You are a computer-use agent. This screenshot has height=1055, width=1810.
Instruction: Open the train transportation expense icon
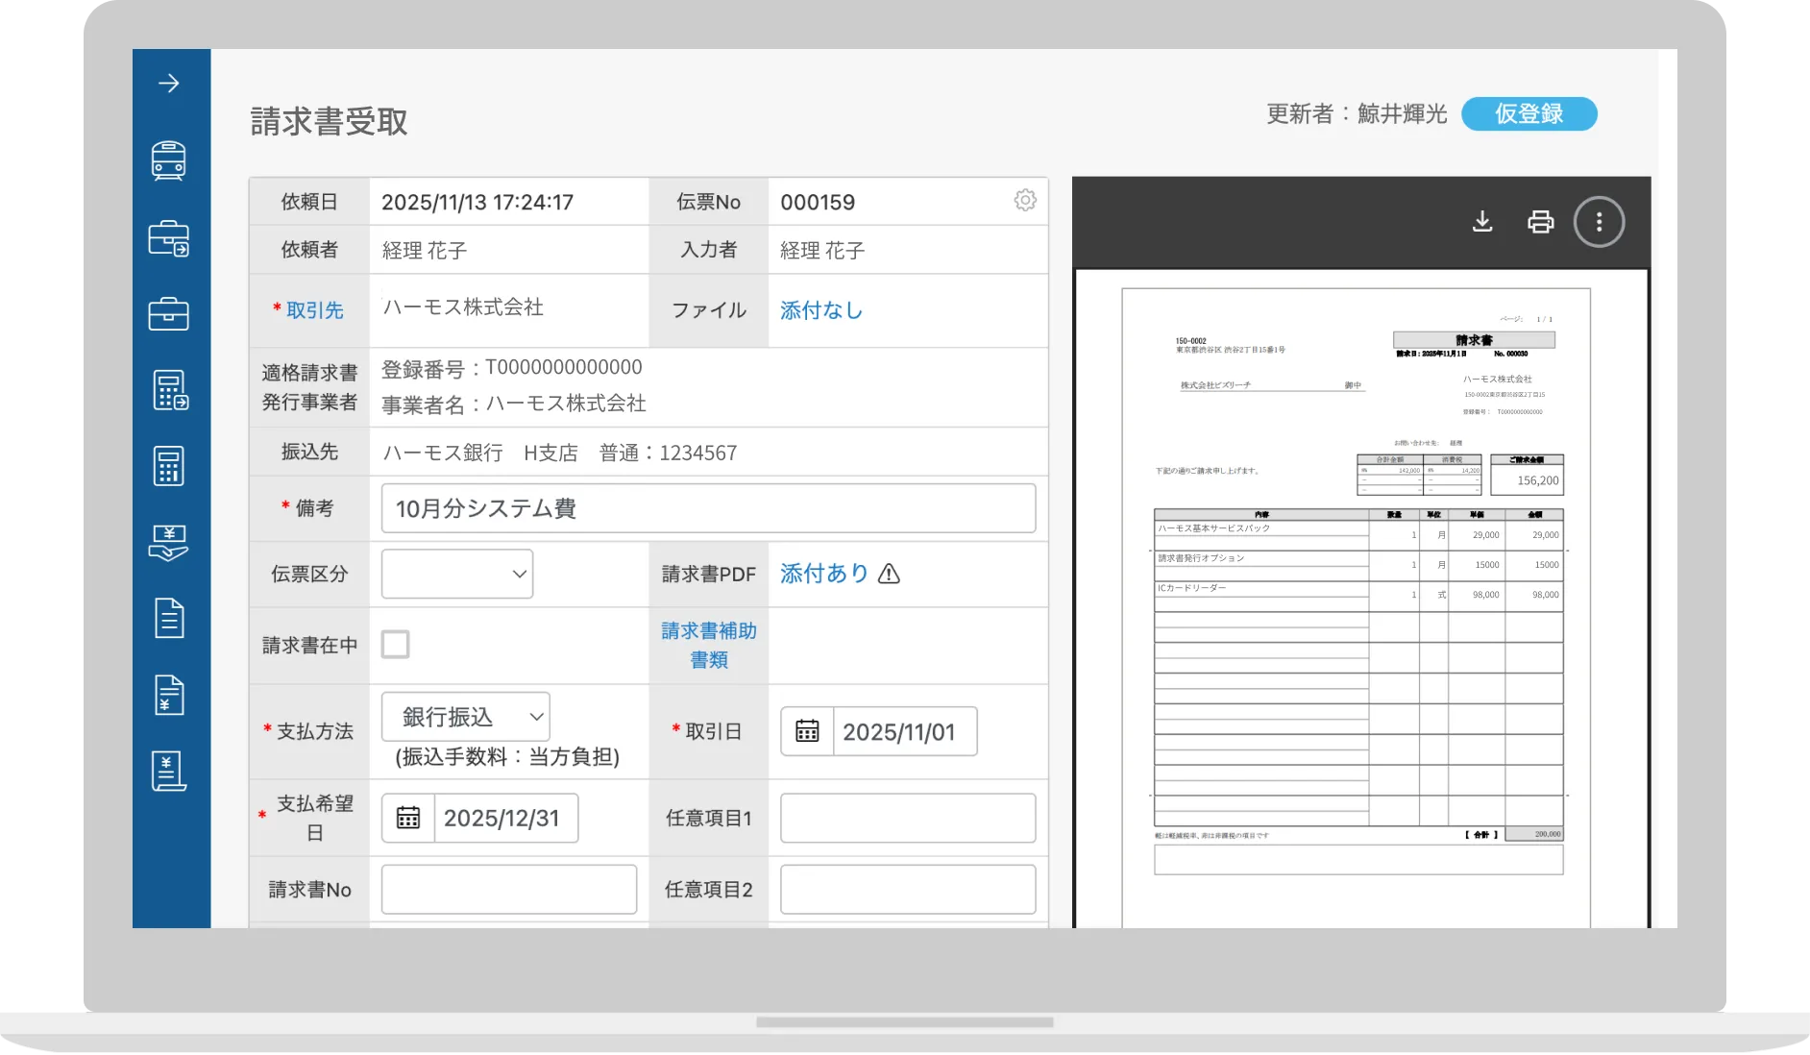pos(169,161)
